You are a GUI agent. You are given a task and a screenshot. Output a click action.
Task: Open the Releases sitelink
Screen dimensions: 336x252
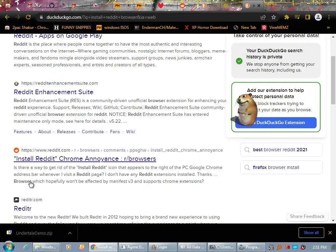tap(66, 132)
